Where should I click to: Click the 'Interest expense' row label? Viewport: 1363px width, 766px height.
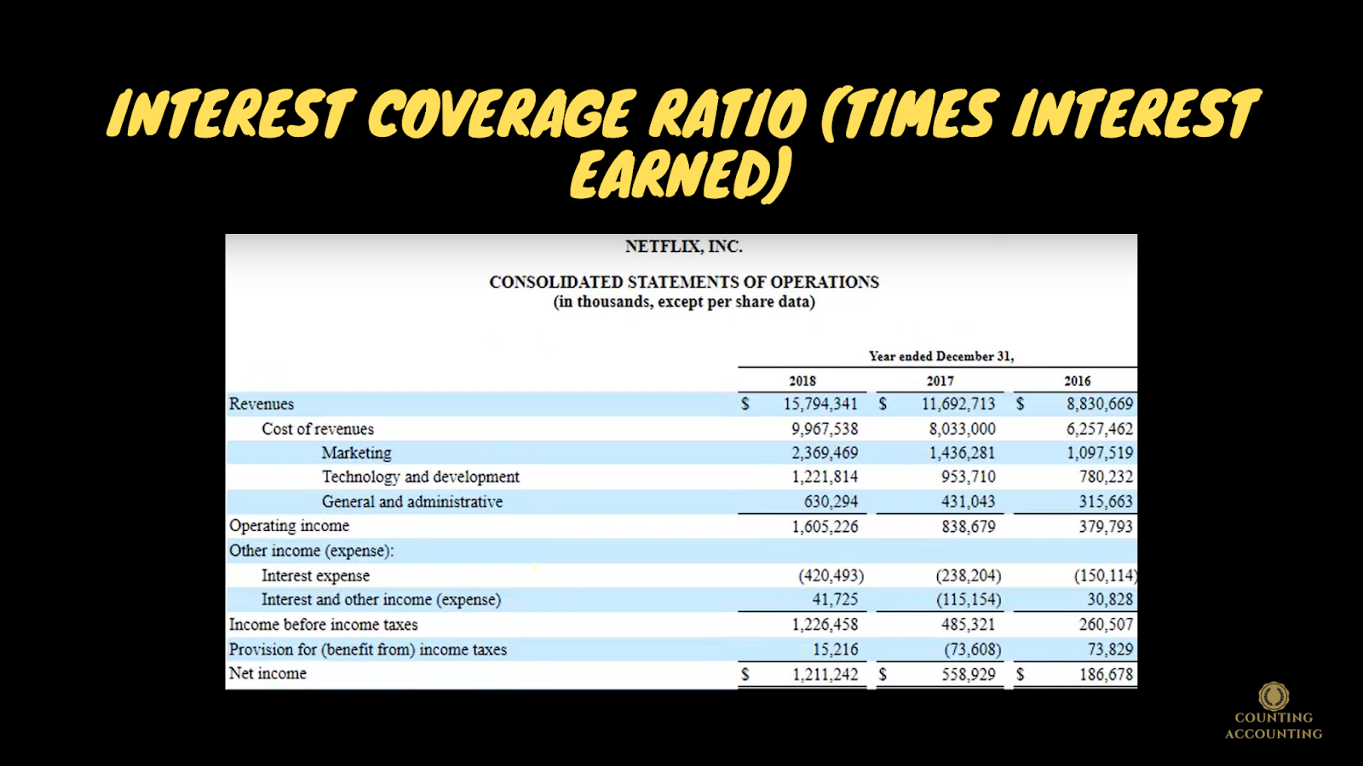tap(315, 576)
